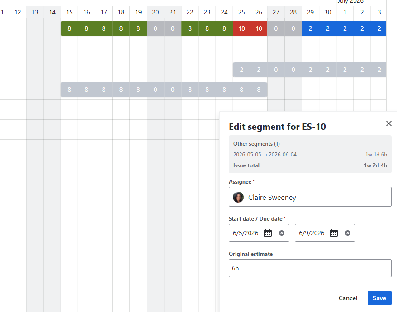Open the Assignee dropdown showing Claire Sweeney
The image size is (397, 312).
(x=310, y=197)
